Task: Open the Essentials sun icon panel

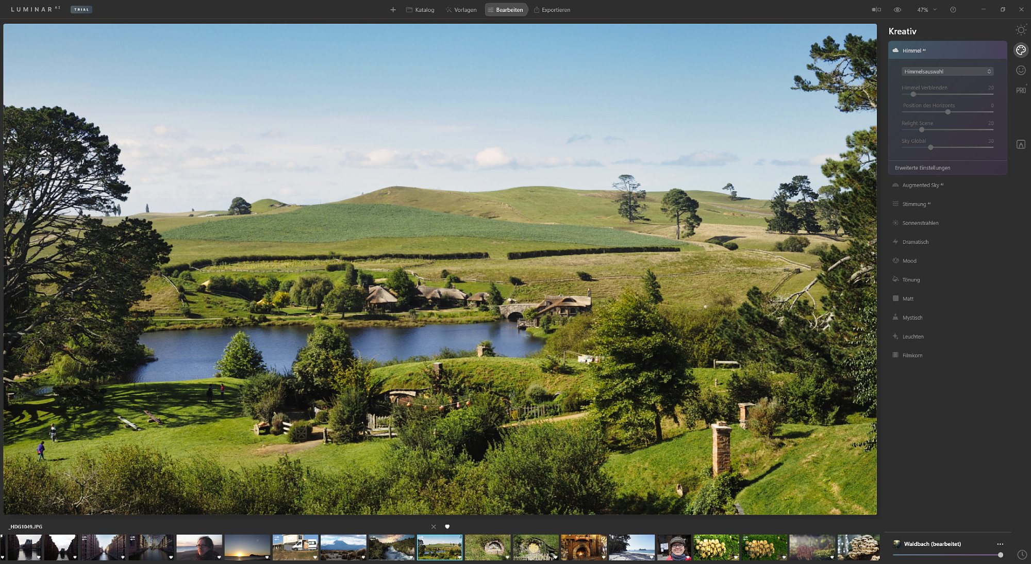Action: (1021, 30)
